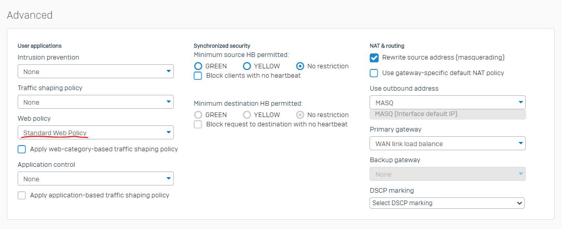The image size is (562, 229).
Task: Tick the application-based traffic shaping checkbox
Action: coord(22,195)
